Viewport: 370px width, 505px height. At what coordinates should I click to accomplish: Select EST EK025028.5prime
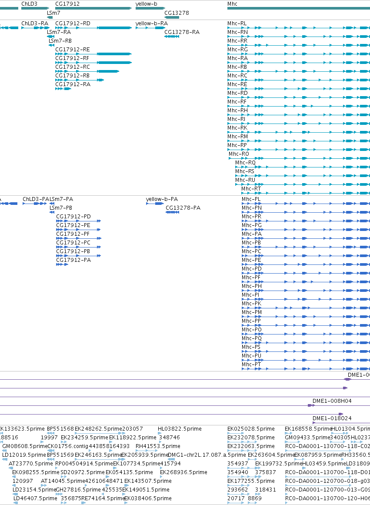(251, 429)
